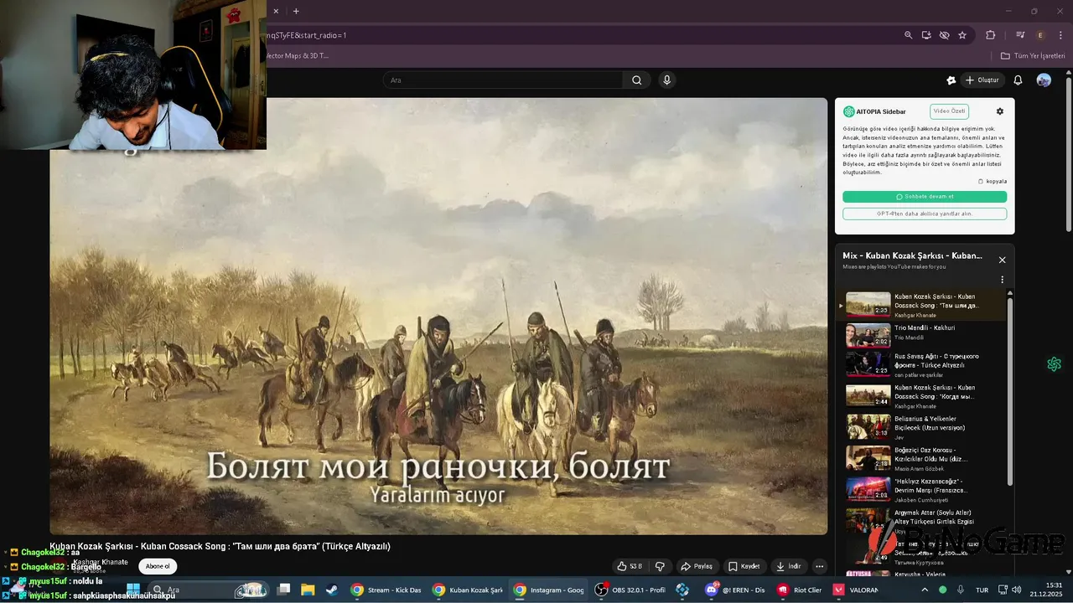This screenshot has height=603, width=1073.
Task: Switch TUR keyboard language indicator
Action: [x=982, y=590]
